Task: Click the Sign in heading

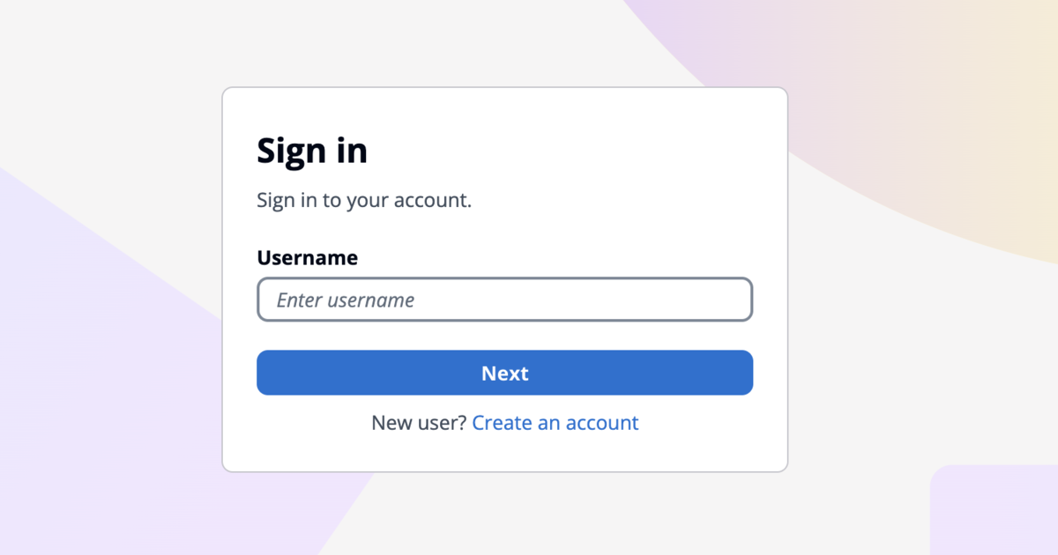Action: point(312,151)
